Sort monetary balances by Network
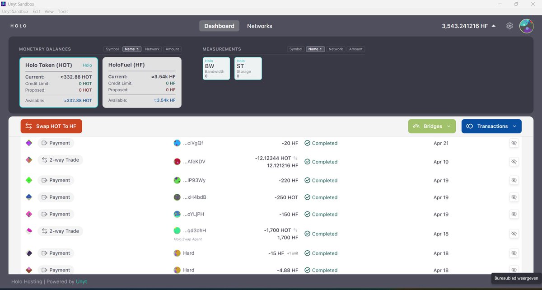 pos(152,49)
